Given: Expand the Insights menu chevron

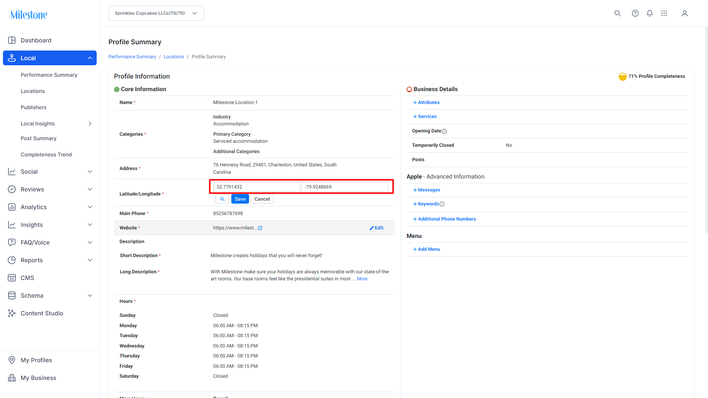Looking at the screenshot, I should click(x=90, y=225).
